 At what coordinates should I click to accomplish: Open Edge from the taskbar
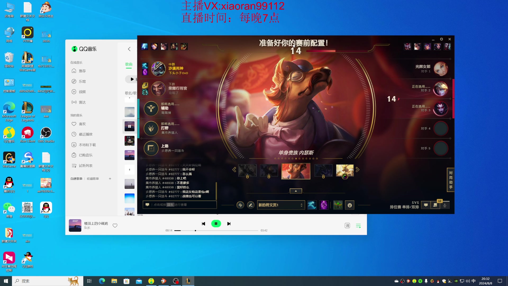click(102, 281)
